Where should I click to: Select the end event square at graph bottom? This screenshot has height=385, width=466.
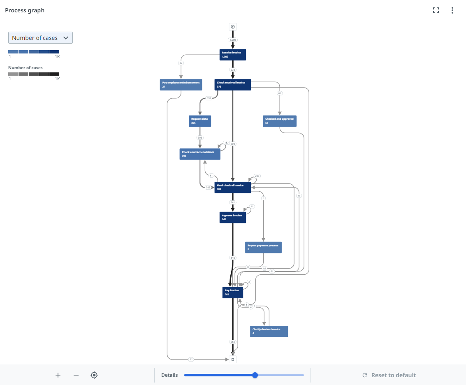[232, 359]
